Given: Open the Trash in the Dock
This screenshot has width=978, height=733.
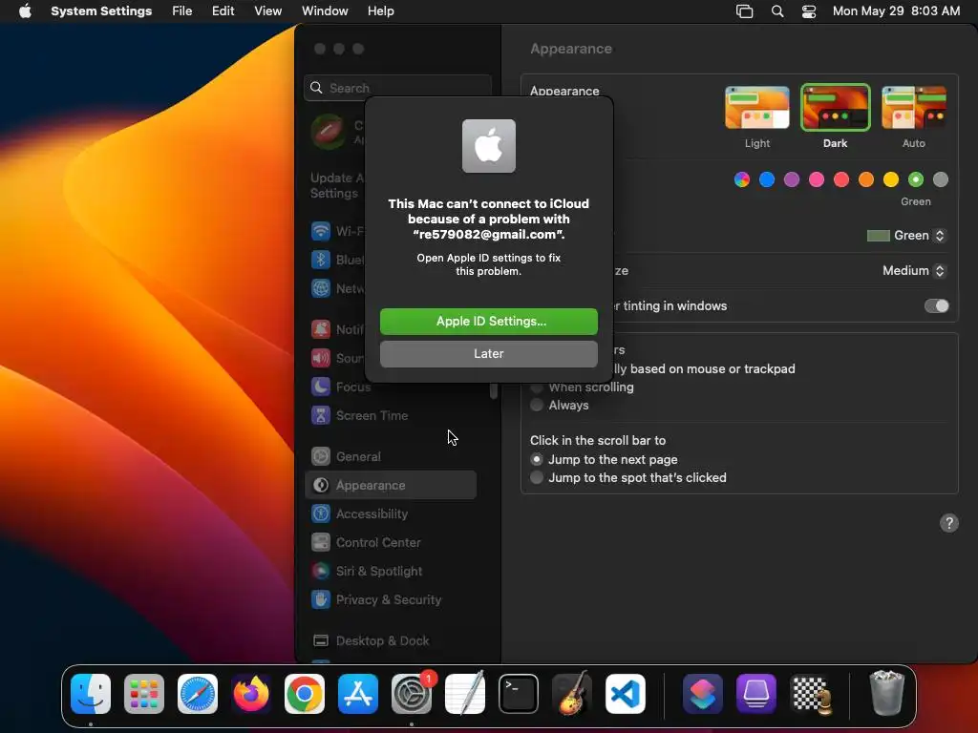Looking at the screenshot, I should point(887,694).
